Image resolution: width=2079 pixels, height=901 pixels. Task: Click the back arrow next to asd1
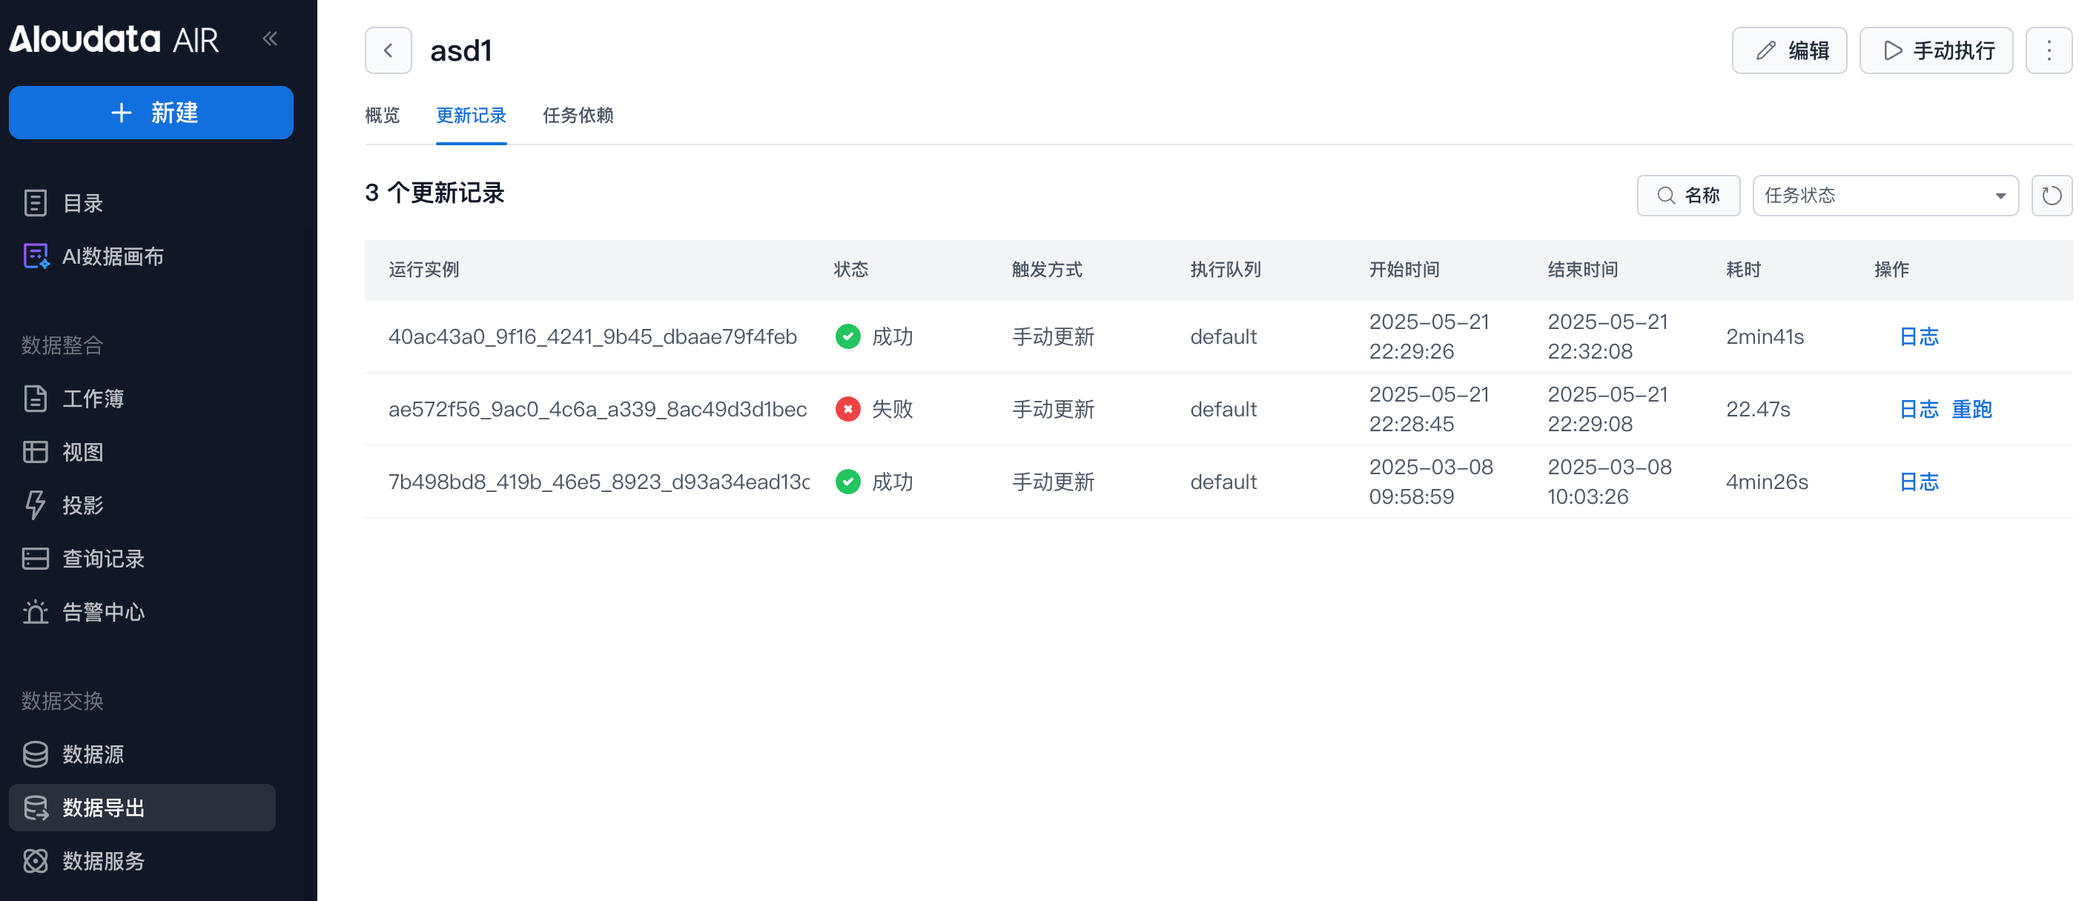(x=389, y=51)
